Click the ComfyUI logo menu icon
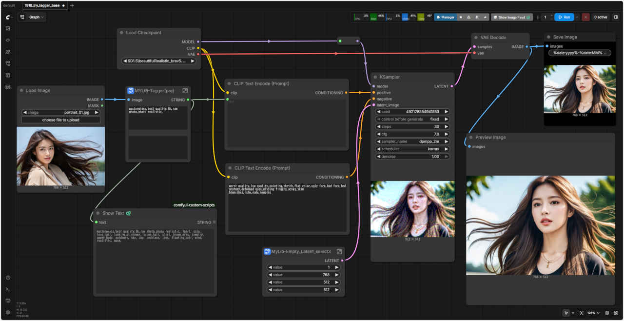 coord(8,17)
